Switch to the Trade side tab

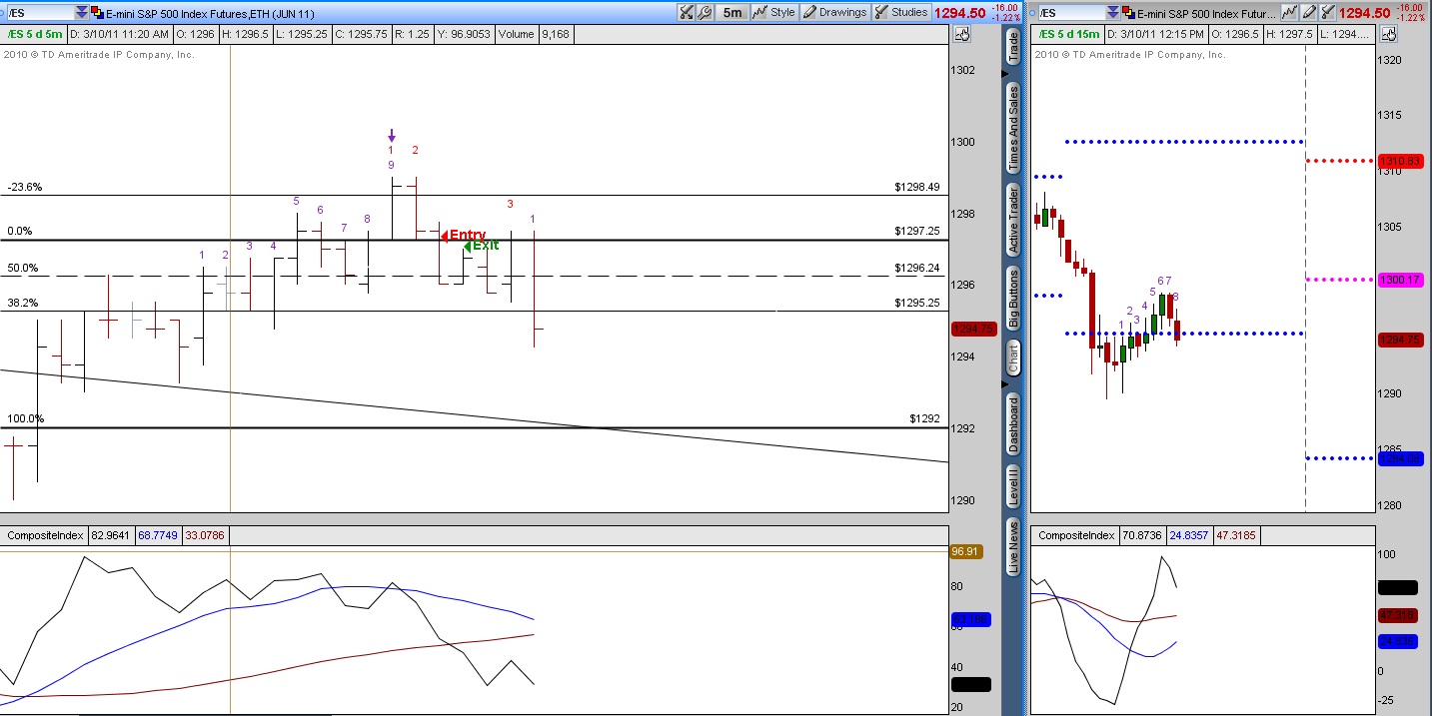(1013, 47)
